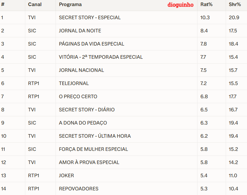Screen dimensions: 247x195
Task: Click 'PÁGINAS DA VIDA ESPECIAL' entry
Action: tap(91, 44)
